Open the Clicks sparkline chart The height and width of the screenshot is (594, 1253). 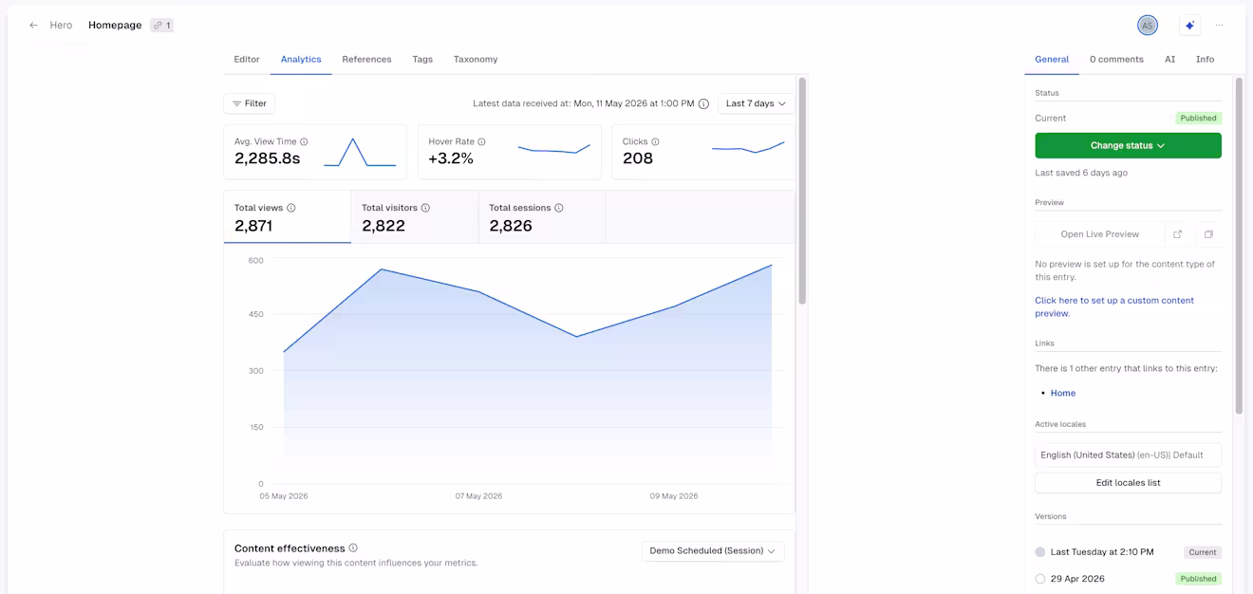[x=748, y=147]
